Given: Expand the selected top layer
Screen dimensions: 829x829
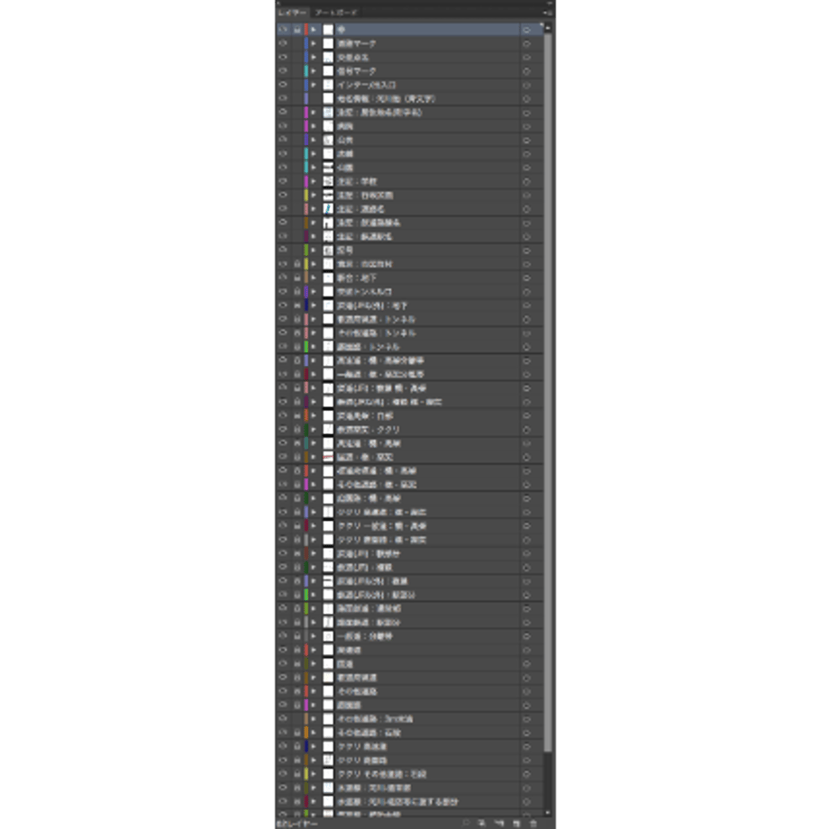Looking at the screenshot, I should coord(314,30).
